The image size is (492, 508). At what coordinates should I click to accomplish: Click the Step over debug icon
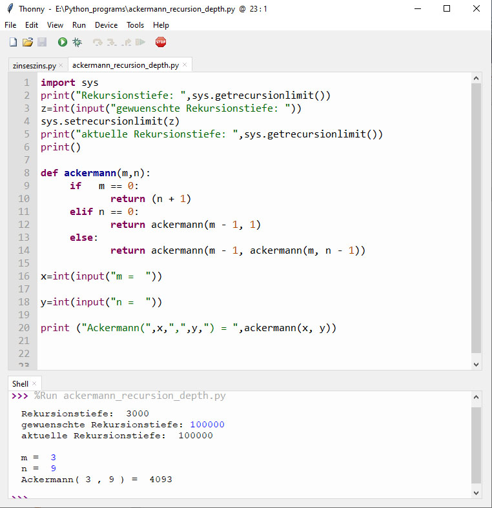tap(97, 42)
